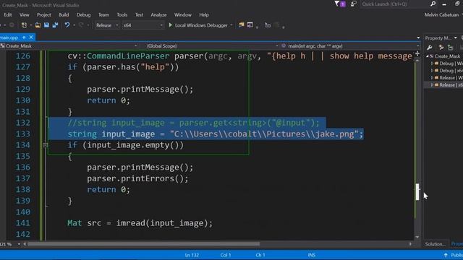463x260 pixels.
Task: Open the Global Scope dropdown
Action: click(212, 46)
